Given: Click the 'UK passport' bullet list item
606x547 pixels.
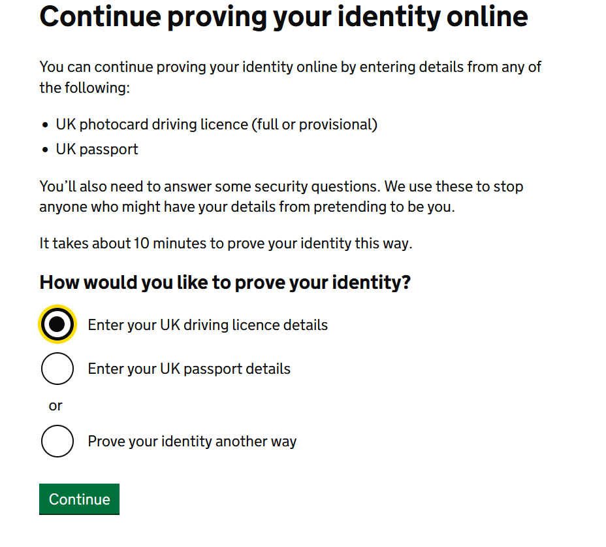Looking at the screenshot, I should pyautogui.click(x=97, y=149).
